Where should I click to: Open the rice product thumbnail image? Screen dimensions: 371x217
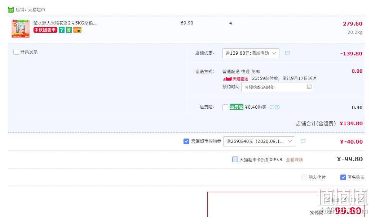click(x=21, y=28)
